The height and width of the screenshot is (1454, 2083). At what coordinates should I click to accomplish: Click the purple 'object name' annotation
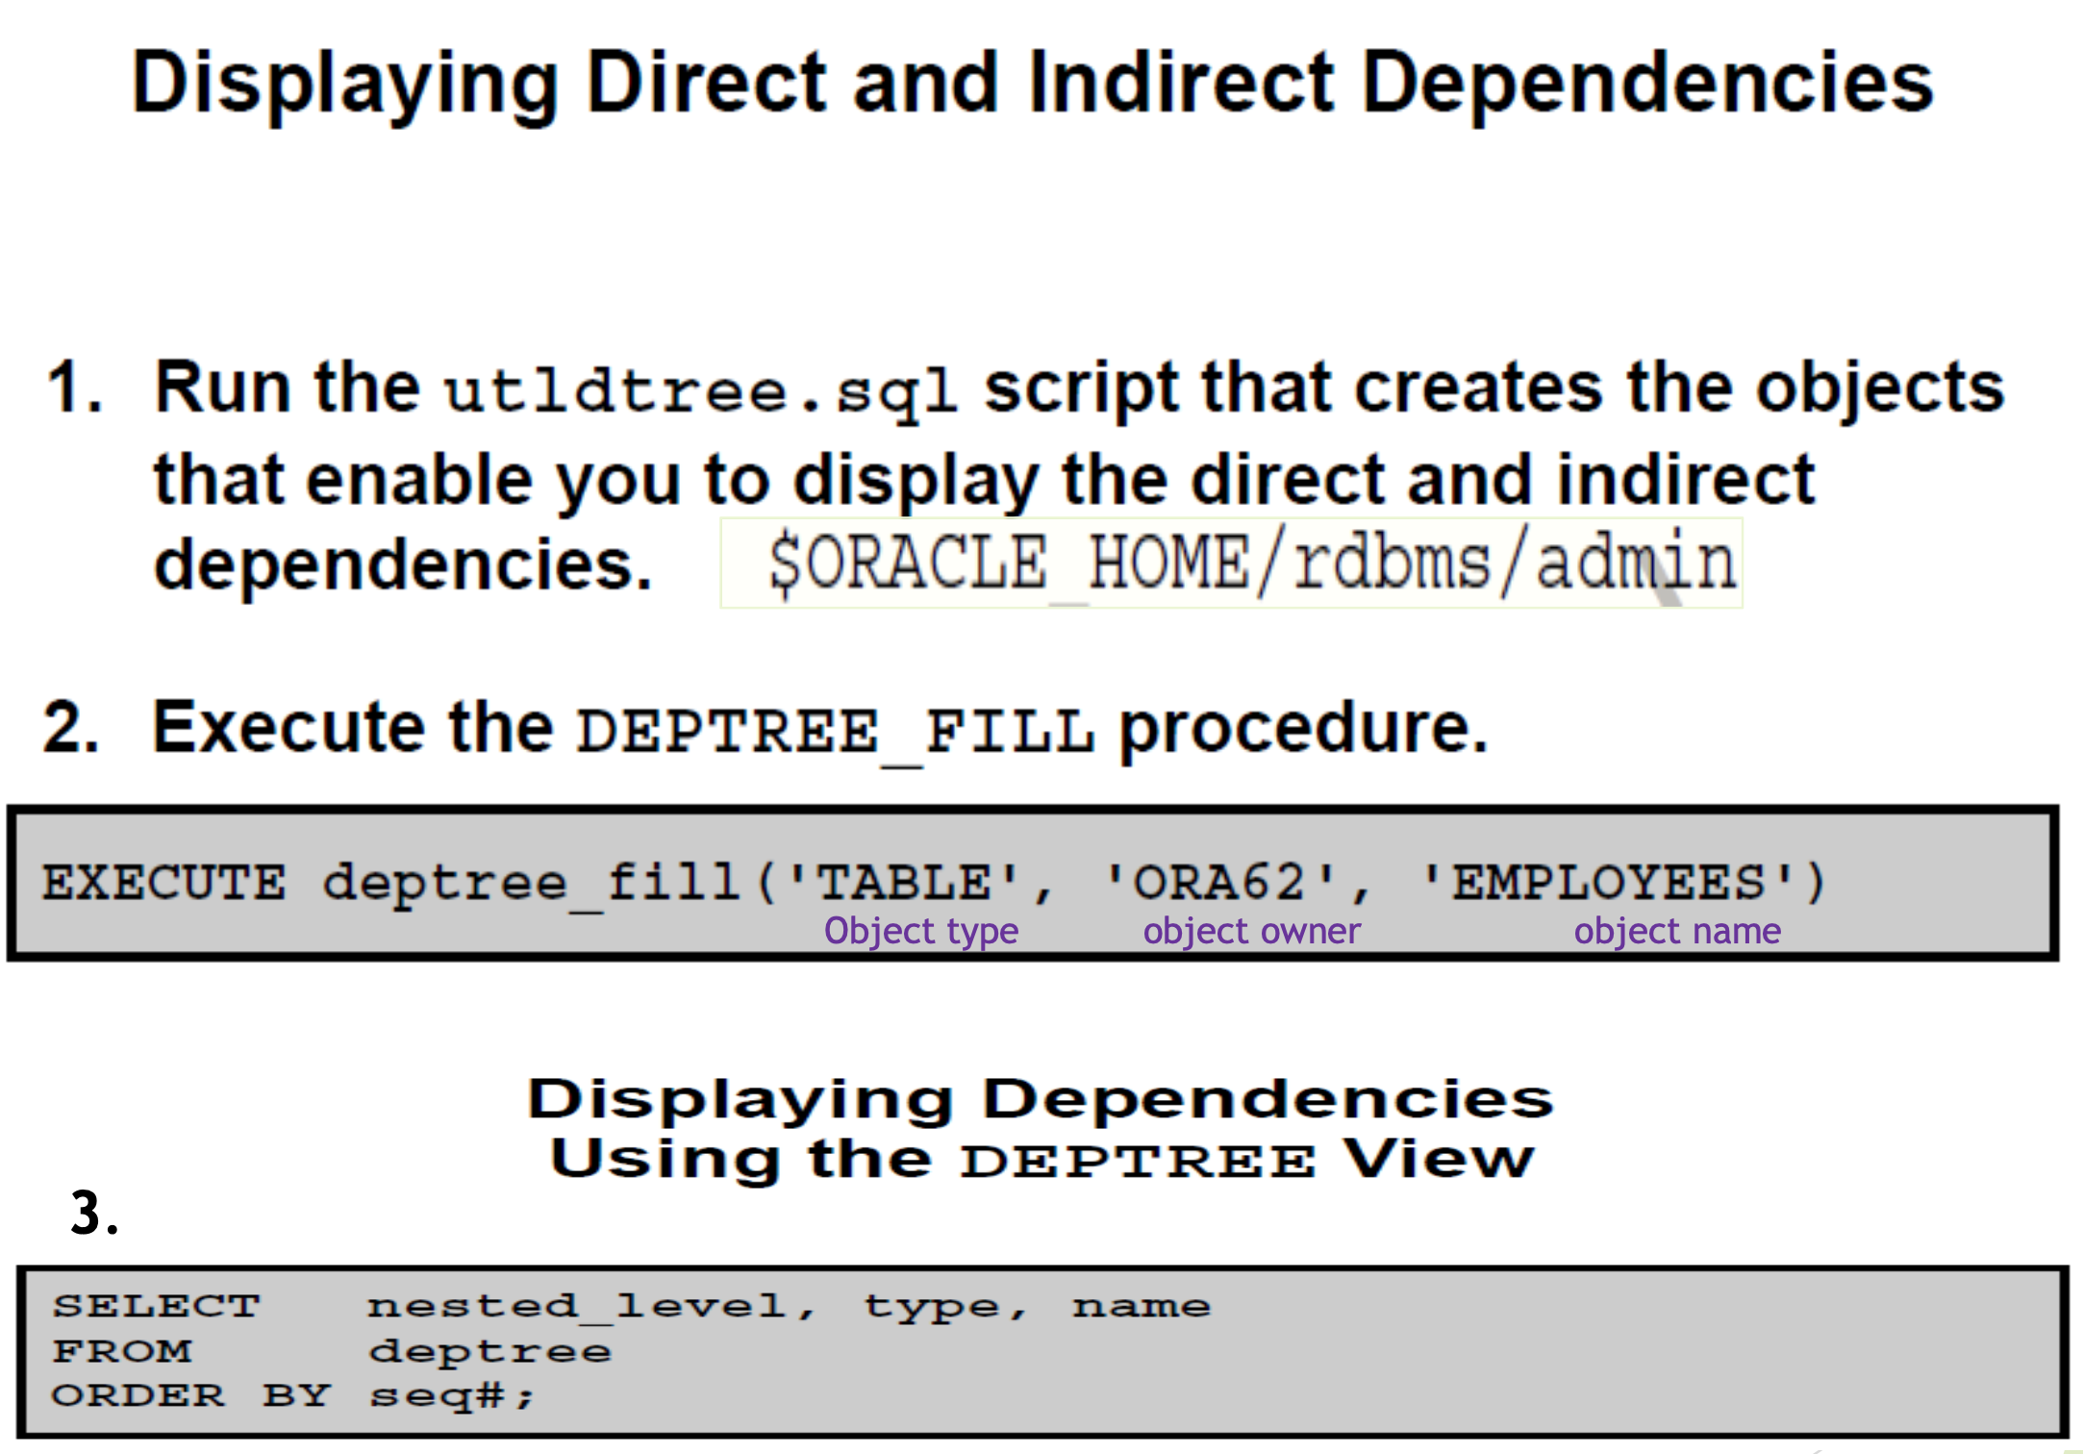coord(1677,930)
